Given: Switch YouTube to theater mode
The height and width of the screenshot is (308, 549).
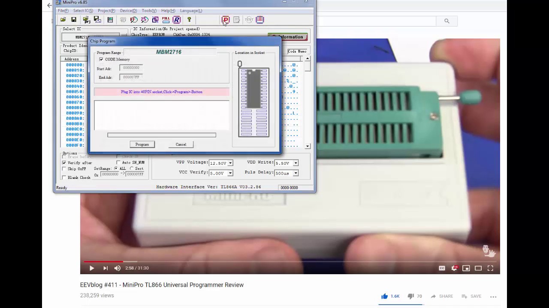Looking at the screenshot, I should [478, 268].
